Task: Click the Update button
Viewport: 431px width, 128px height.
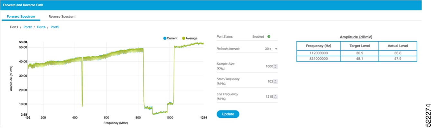Action: point(228,114)
